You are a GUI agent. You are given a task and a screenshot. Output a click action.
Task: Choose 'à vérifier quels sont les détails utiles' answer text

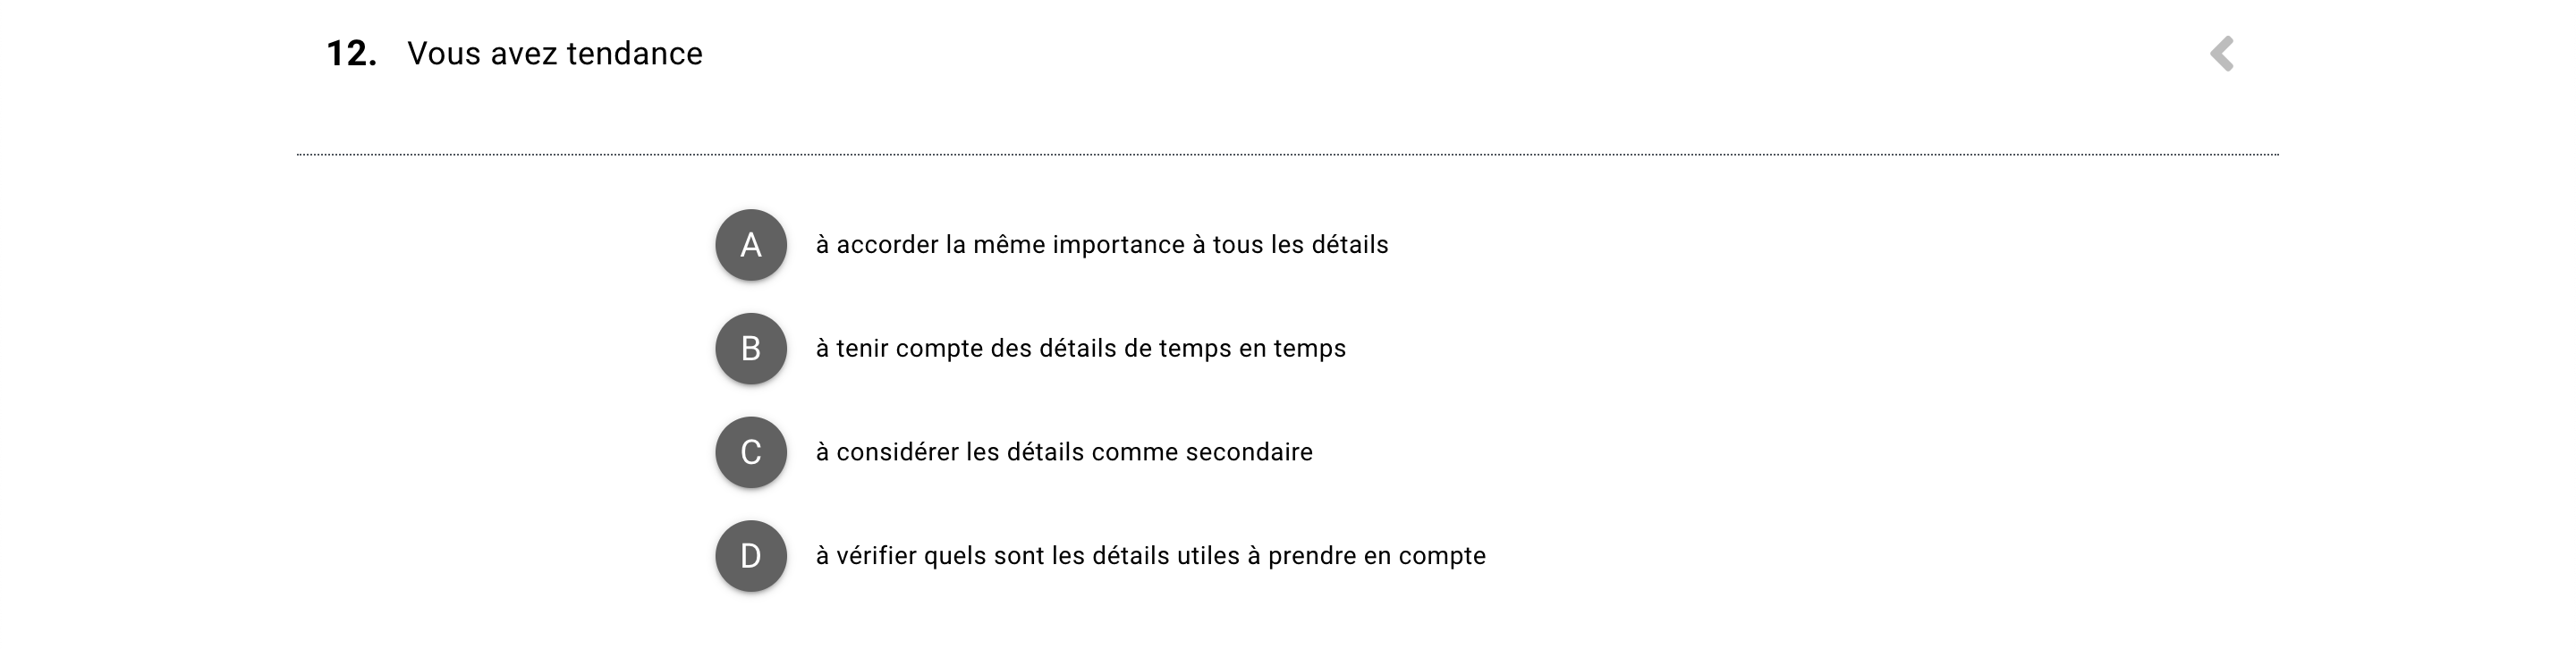[x=1150, y=556]
